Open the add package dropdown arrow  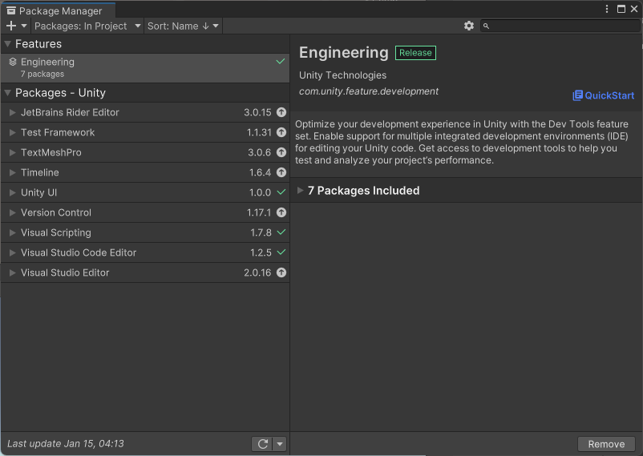24,26
